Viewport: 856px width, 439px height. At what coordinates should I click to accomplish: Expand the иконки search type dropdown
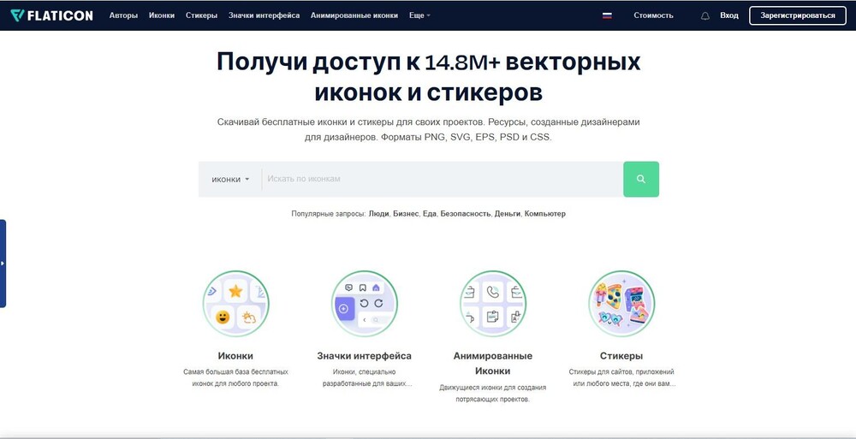pyautogui.click(x=230, y=179)
